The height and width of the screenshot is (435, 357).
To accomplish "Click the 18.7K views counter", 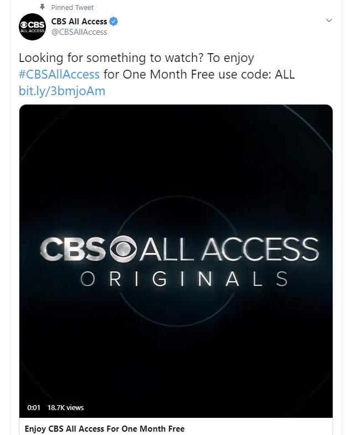I will pos(65,407).
